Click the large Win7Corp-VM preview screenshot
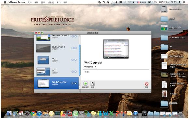This screenshot has height=119, width=189. tap(116, 49)
